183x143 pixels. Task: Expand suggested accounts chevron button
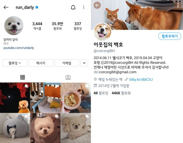84,63
